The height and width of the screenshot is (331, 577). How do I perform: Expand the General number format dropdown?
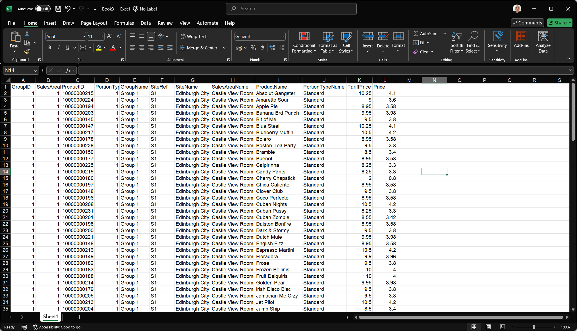tap(283, 37)
